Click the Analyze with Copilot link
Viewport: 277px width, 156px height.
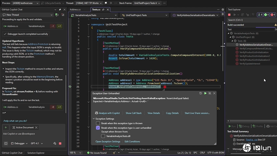coord(107,113)
